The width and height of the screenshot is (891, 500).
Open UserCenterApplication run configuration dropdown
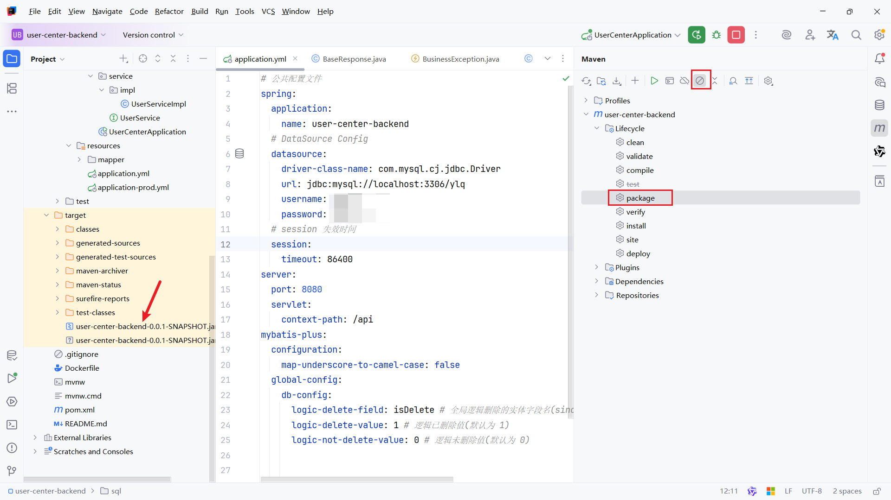coord(631,35)
